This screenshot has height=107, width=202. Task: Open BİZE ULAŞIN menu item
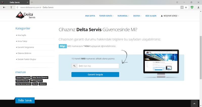[x=151, y=16]
